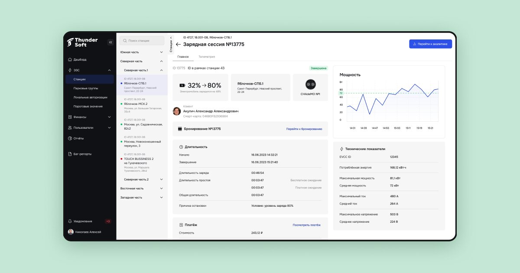520x273 pixels.
Task: Click the Поиск станции search field
Action: click(142, 40)
